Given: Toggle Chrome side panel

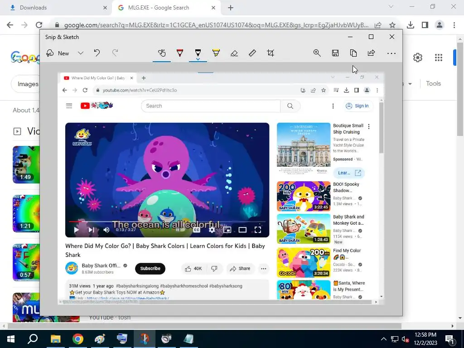Looking at the screenshot, I should [425, 25].
